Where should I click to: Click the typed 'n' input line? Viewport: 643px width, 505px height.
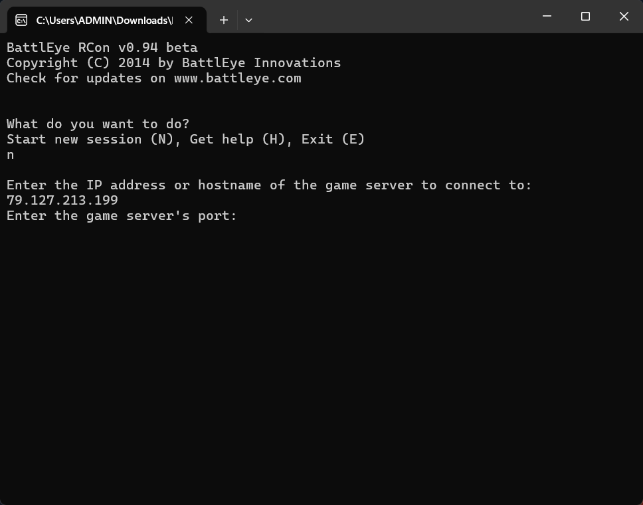(x=10, y=155)
